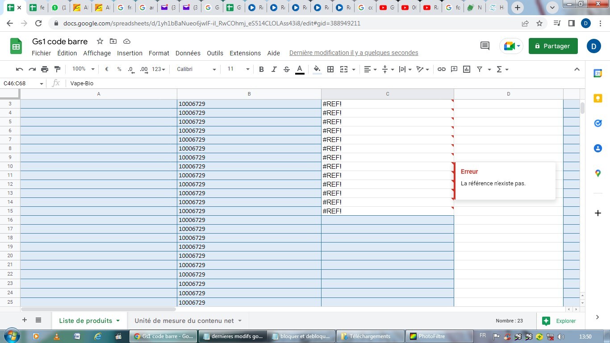View cloud document status icon
This screenshot has width=610, height=343.
point(127,42)
